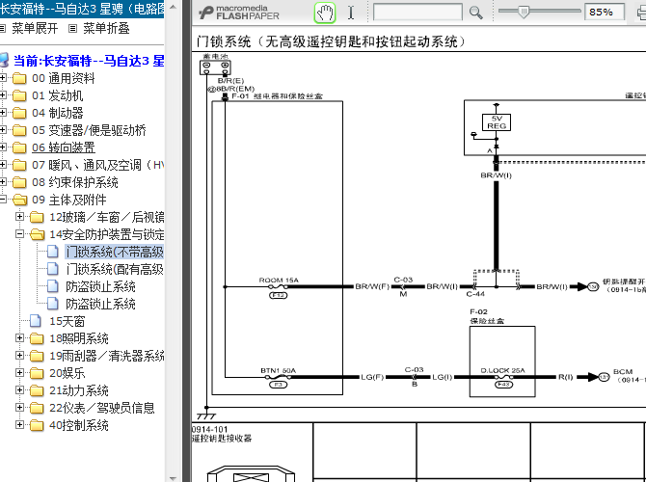Collapse the 09 主体及附件 folder
Viewport: 646px width, 482px height.
click(x=3, y=200)
